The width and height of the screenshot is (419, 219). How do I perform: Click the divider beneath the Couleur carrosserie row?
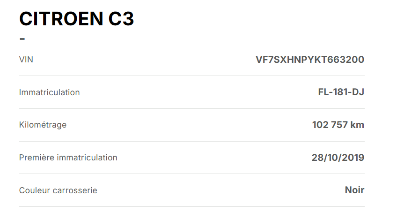pos(191,206)
